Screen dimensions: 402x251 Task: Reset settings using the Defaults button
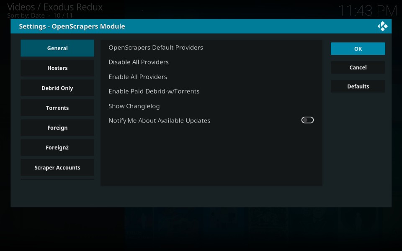click(358, 86)
